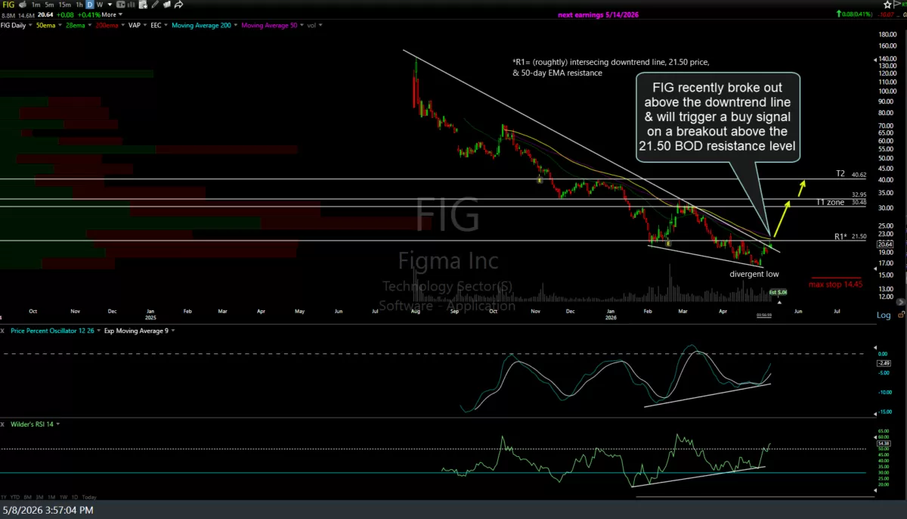Click the 5/8/2026 3:57:04 PM timestamp
The width and height of the screenshot is (907, 519).
click(49, 511)
